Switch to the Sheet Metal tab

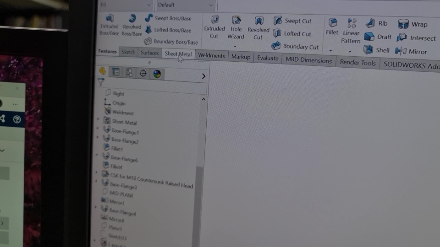[x=178, y=54]
